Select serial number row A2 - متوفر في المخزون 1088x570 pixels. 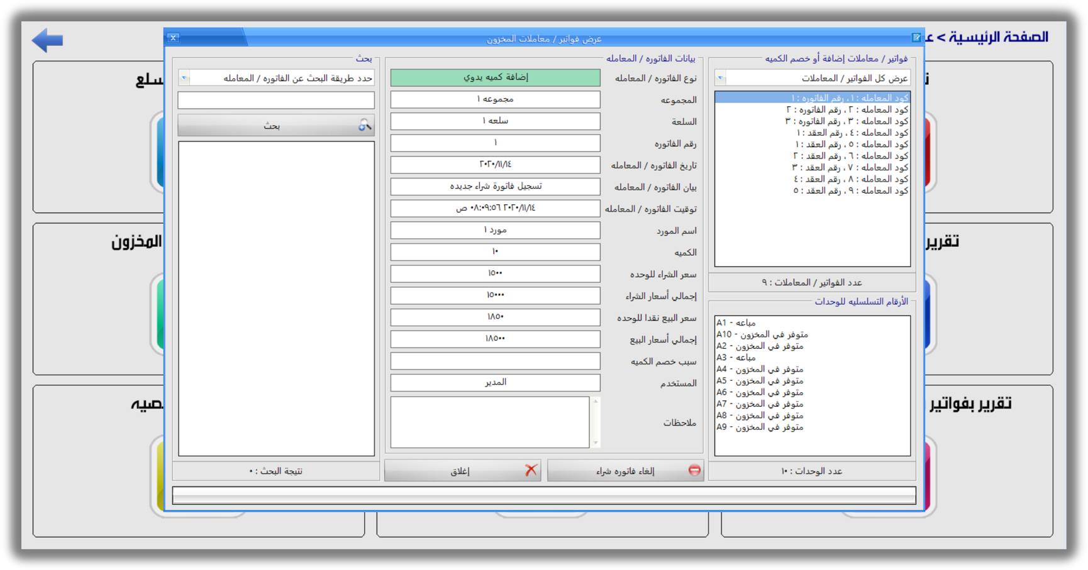[x=813, y=346]
